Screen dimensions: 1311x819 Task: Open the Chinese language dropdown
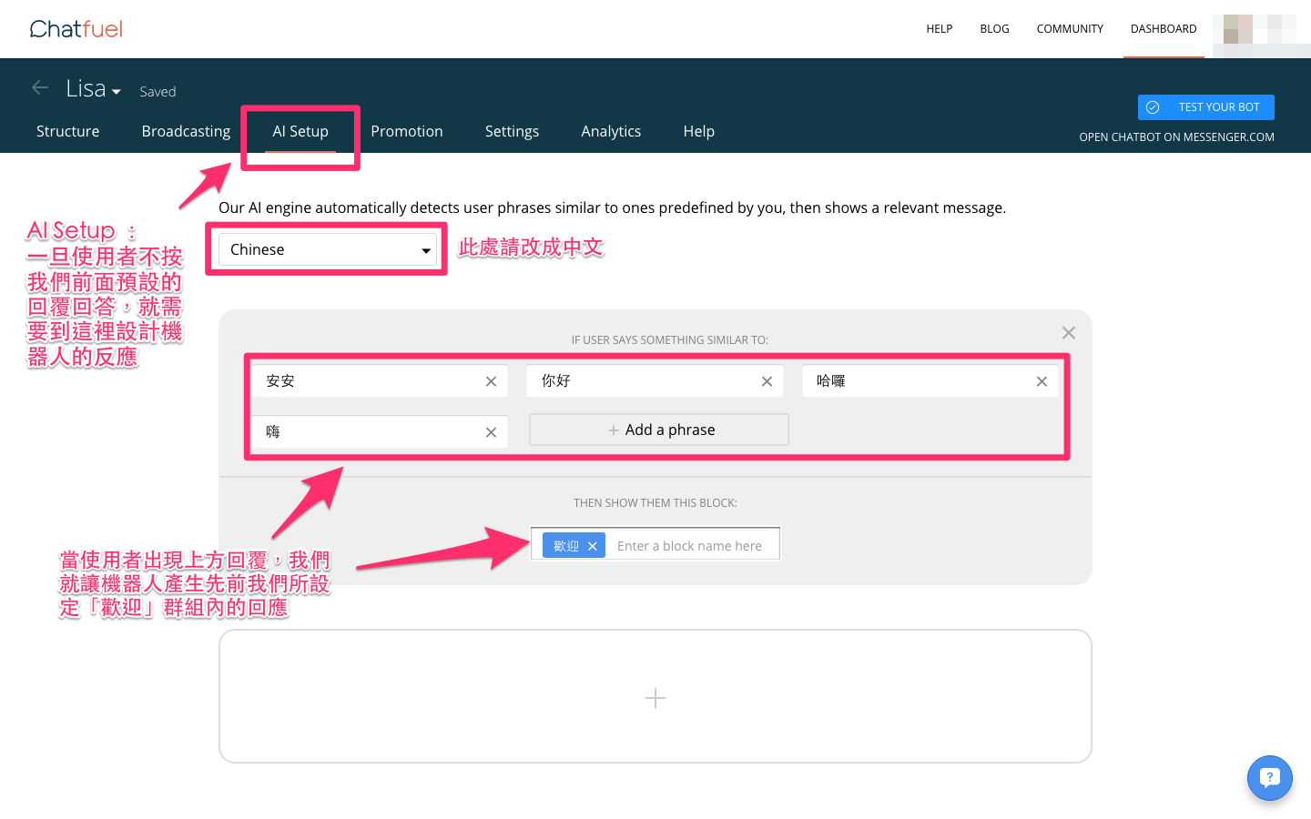[x=328, y=249]
